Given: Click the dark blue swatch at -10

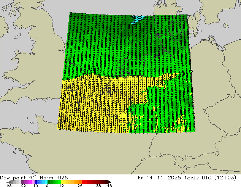Looking at the screenshot, I should coord(36,182).
